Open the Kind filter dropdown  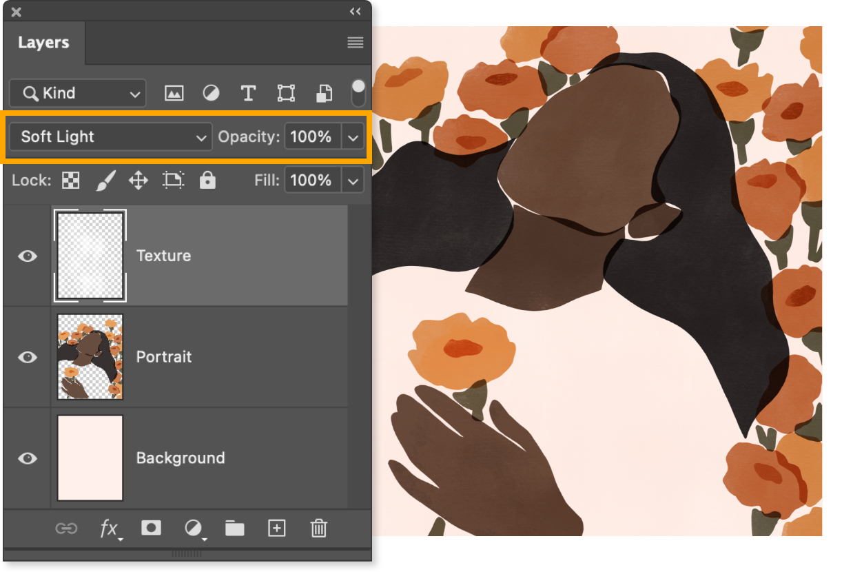pos(78,93)
